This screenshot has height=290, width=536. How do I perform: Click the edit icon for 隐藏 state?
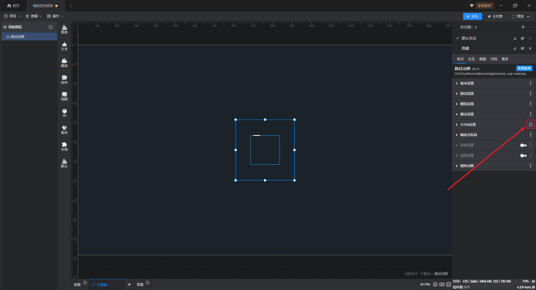(515, 49)
